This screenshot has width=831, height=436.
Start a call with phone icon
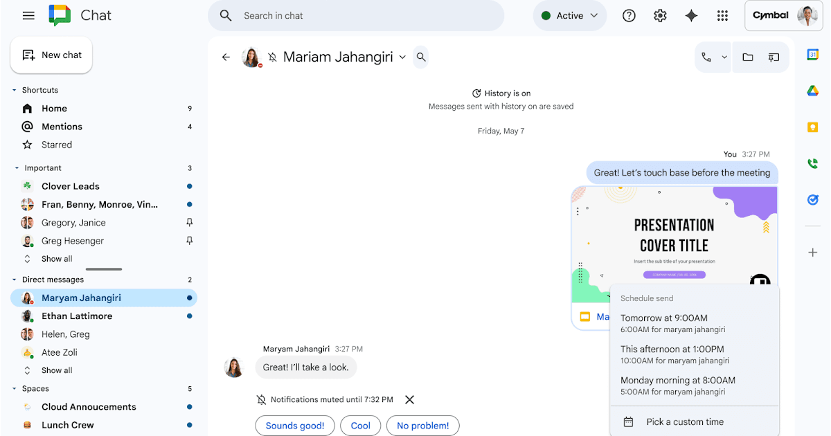click(706, 57)
